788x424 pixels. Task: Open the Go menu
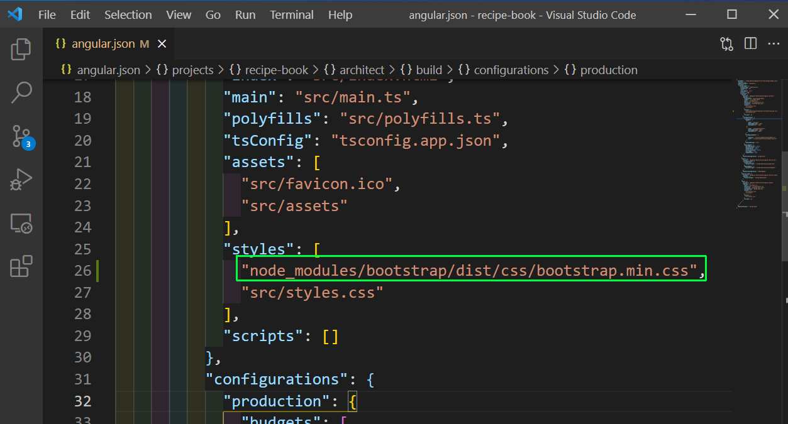pyautogui.click(x=213, y=14)
